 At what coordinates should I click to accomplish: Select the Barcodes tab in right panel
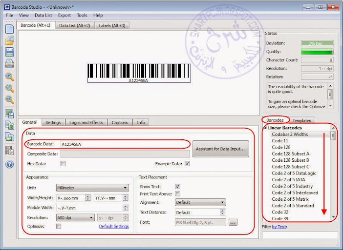tap(275, 120)
